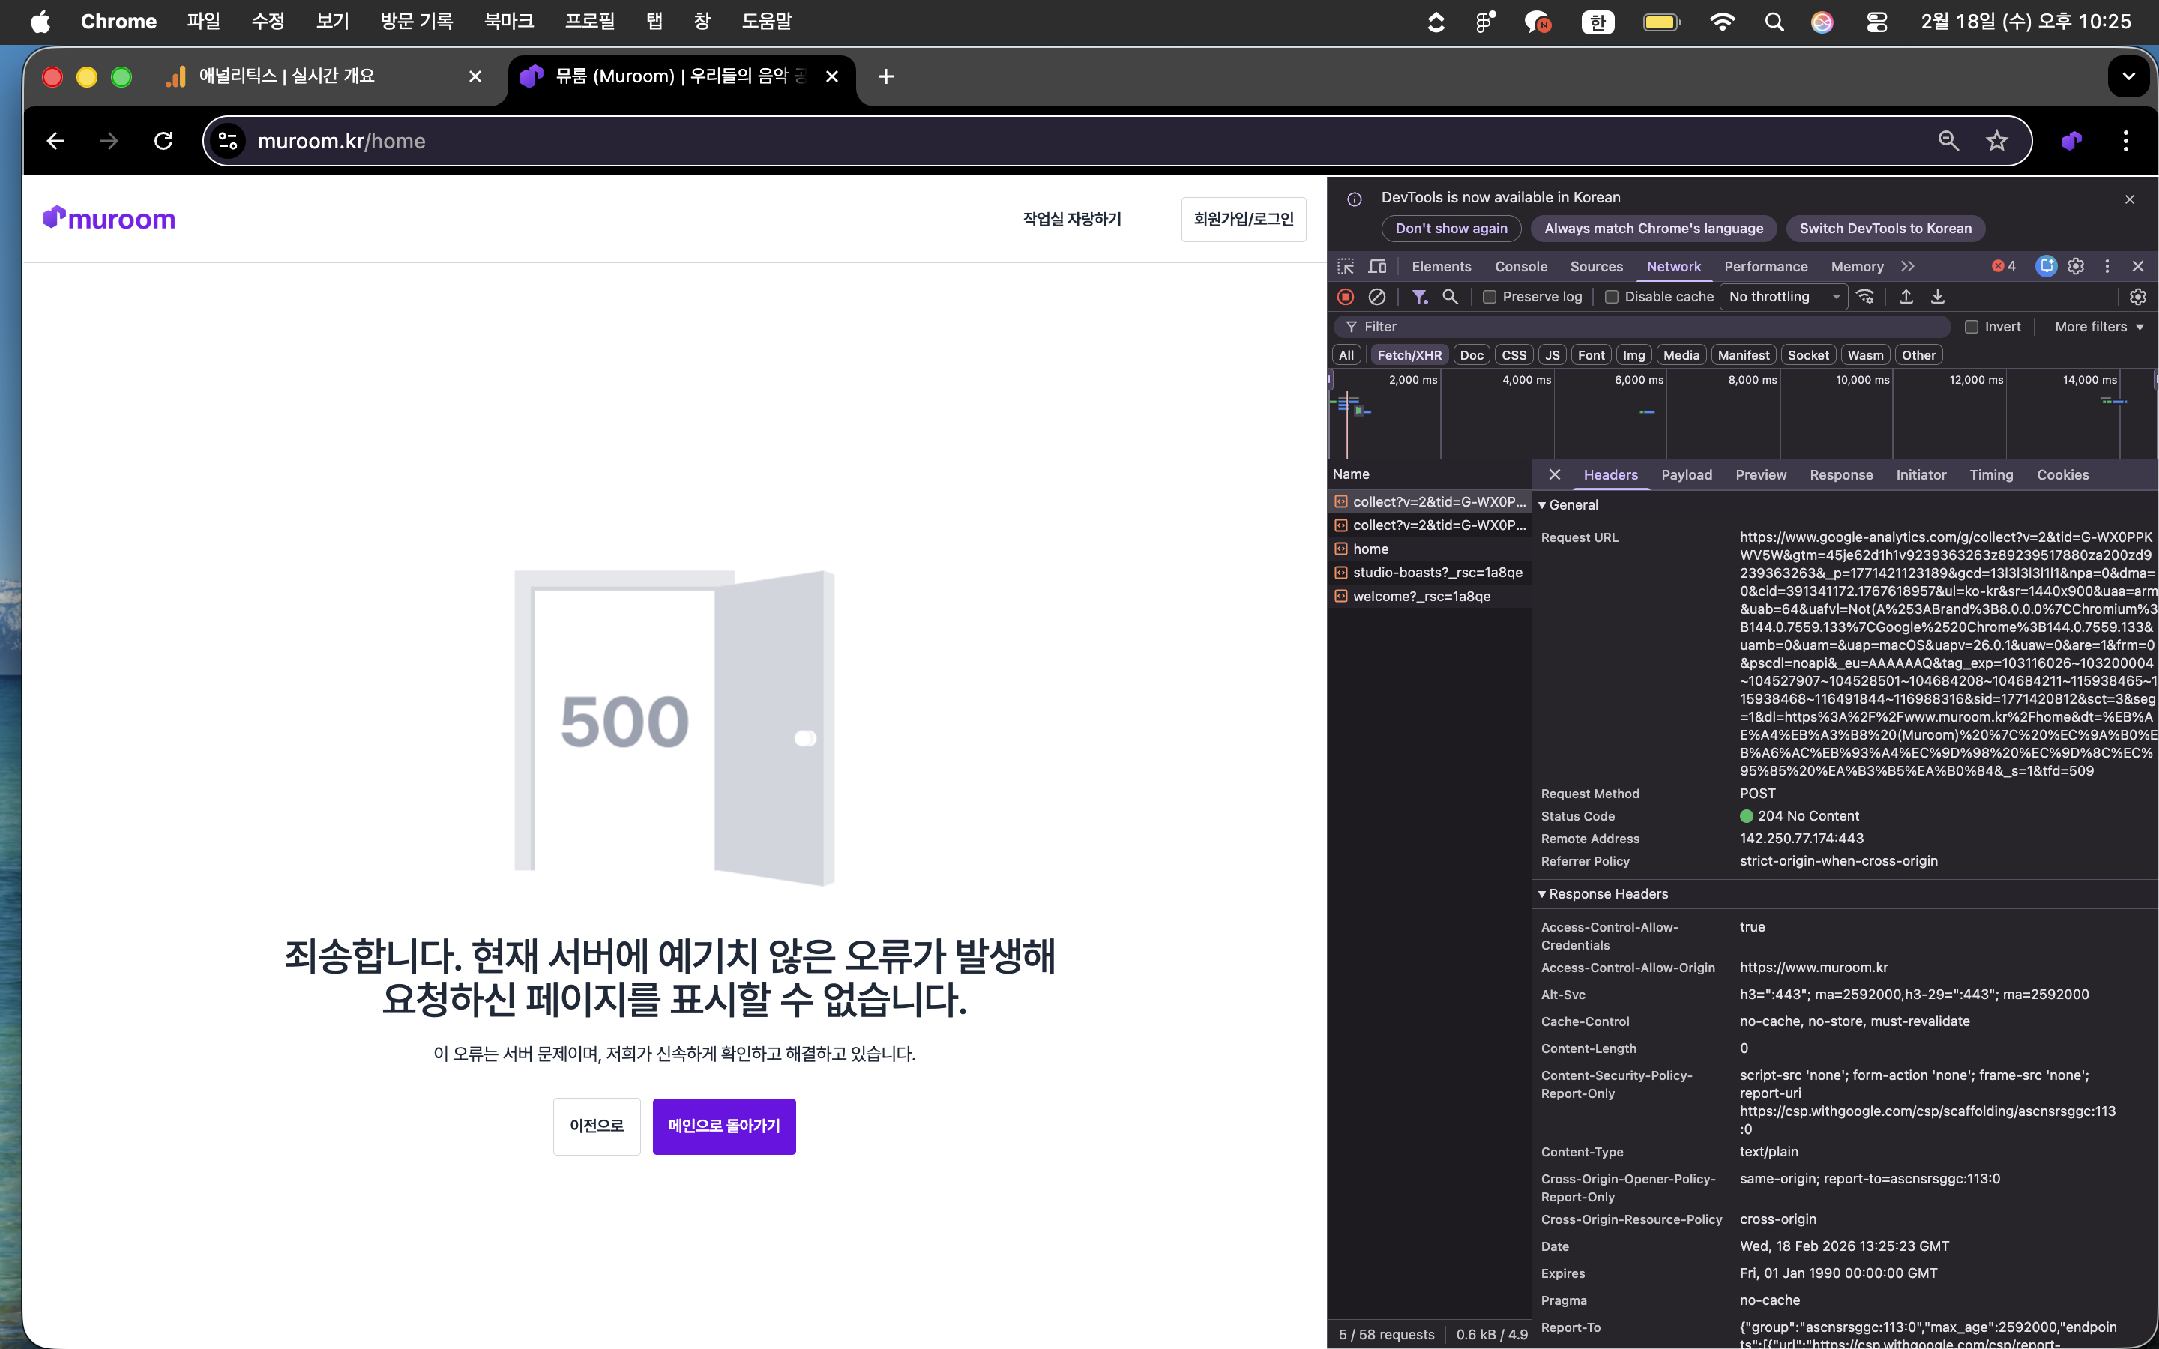Switch to the Console tab

[x=1520, y=266]
